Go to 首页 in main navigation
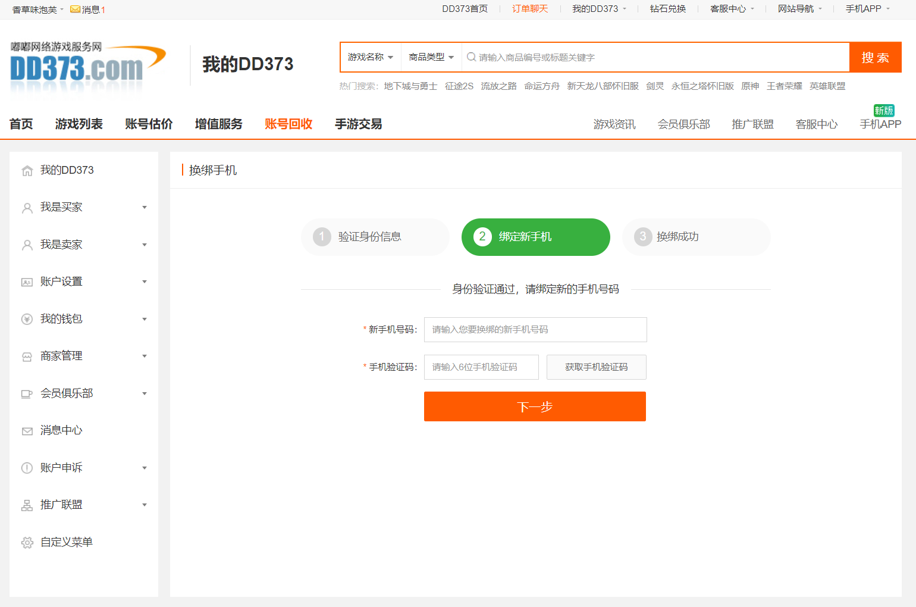 21,124
